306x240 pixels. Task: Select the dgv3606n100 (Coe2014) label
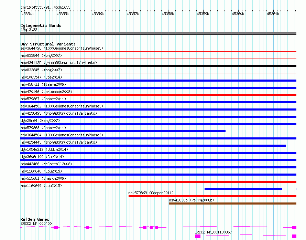coord(42,157)
